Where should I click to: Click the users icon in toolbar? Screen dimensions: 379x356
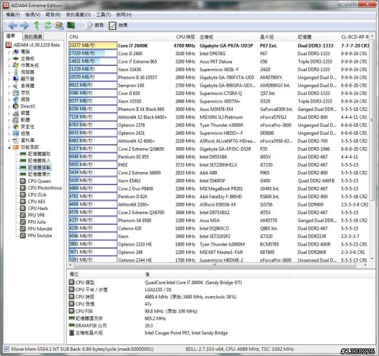pyautogui.click(x=59, y=25)
